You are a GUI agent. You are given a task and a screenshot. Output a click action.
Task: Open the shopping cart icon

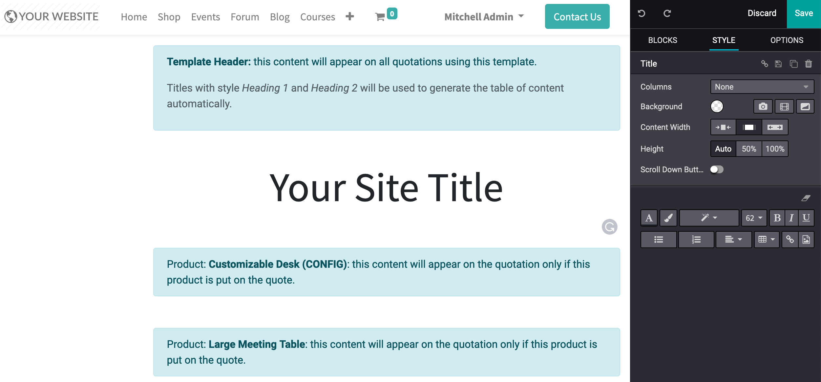(380, 17)
